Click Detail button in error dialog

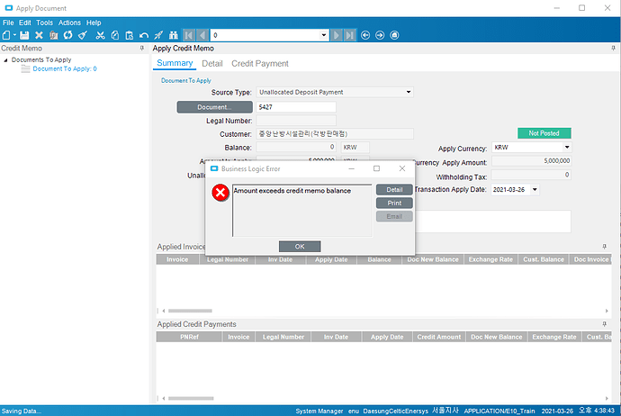point(394,189)
